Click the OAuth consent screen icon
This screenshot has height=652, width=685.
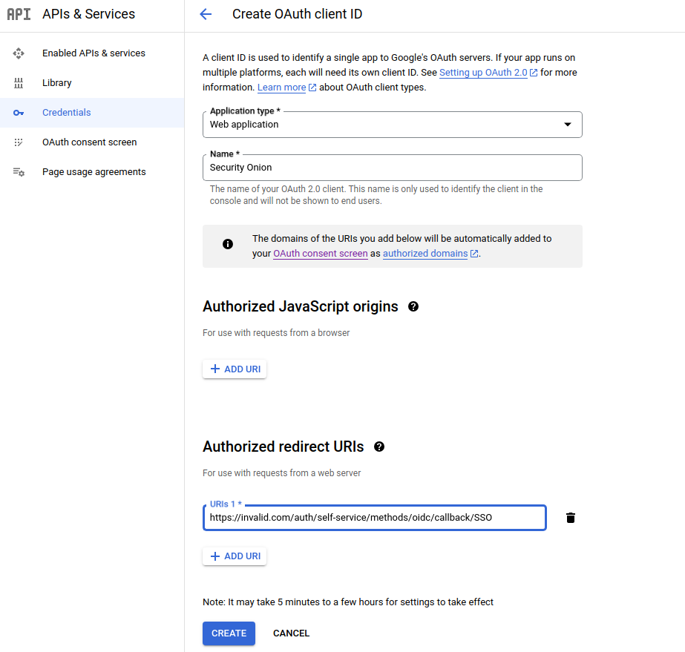coord(19,142)
